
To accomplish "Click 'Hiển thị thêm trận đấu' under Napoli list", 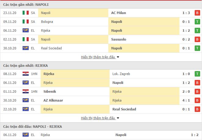I will coord(98,57).
